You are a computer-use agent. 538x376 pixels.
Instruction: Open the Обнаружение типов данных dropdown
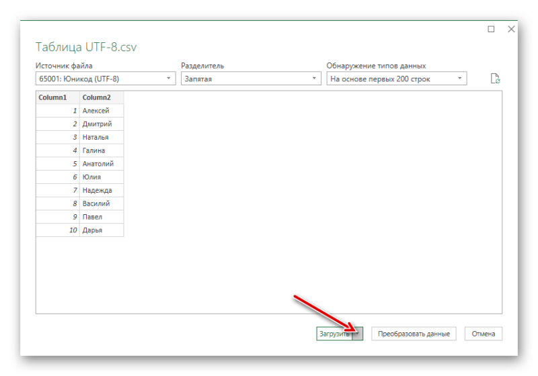396,79
